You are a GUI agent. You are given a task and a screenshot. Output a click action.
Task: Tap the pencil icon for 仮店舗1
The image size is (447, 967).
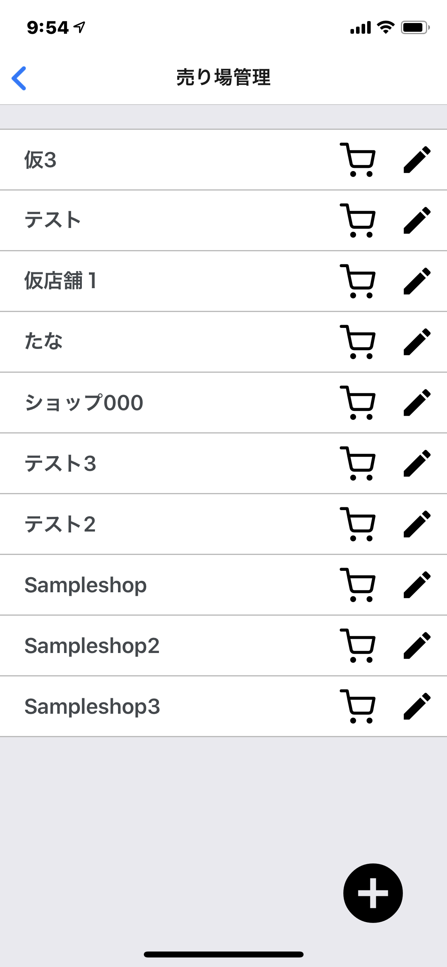click(417, 281)
